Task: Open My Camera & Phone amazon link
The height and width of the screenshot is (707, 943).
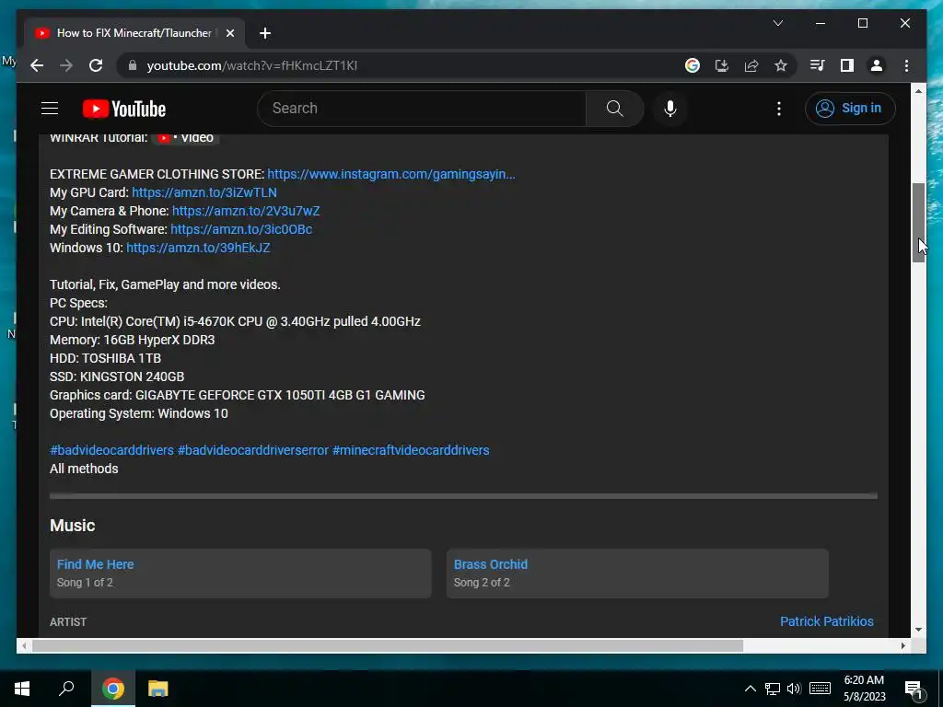Action: coord(246,211)
